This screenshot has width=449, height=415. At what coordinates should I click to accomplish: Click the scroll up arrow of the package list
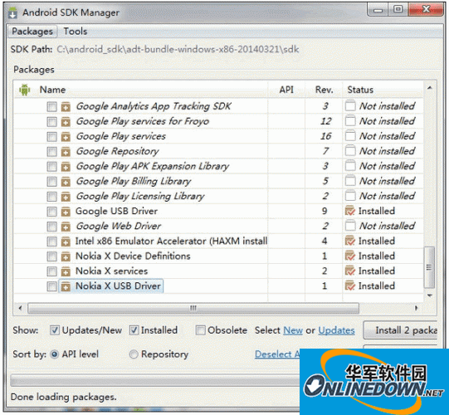(430, 88)
